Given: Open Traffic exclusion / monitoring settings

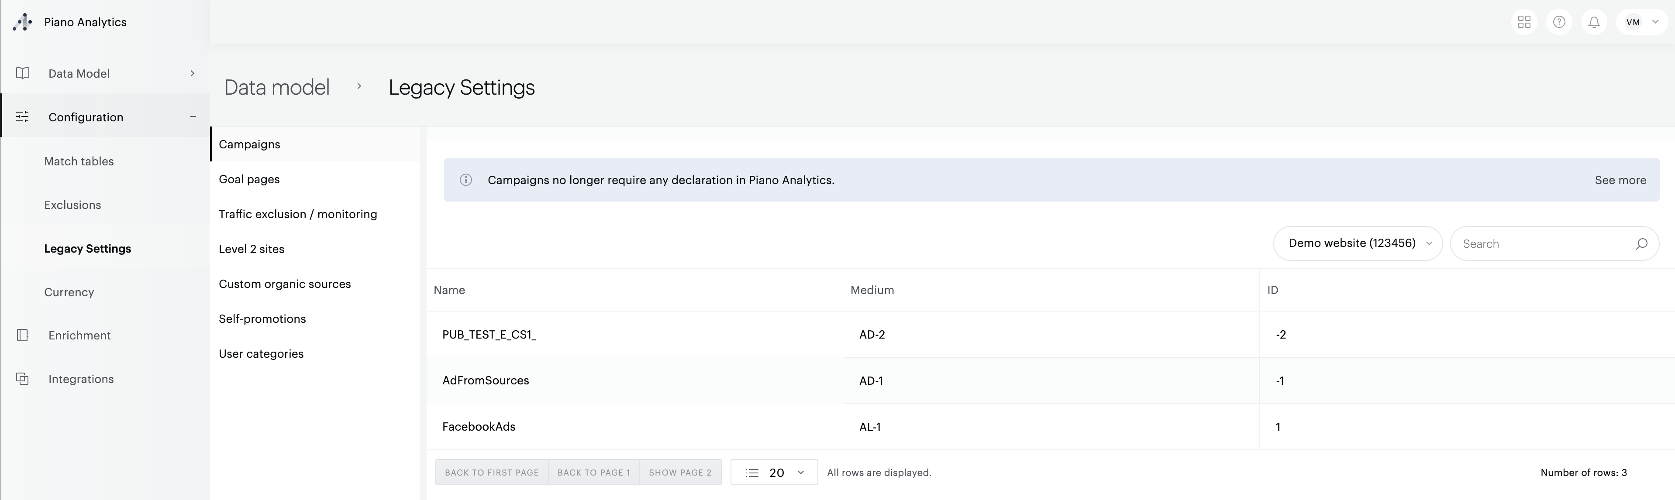Looking at the screenshot, I should pos(298,214).
